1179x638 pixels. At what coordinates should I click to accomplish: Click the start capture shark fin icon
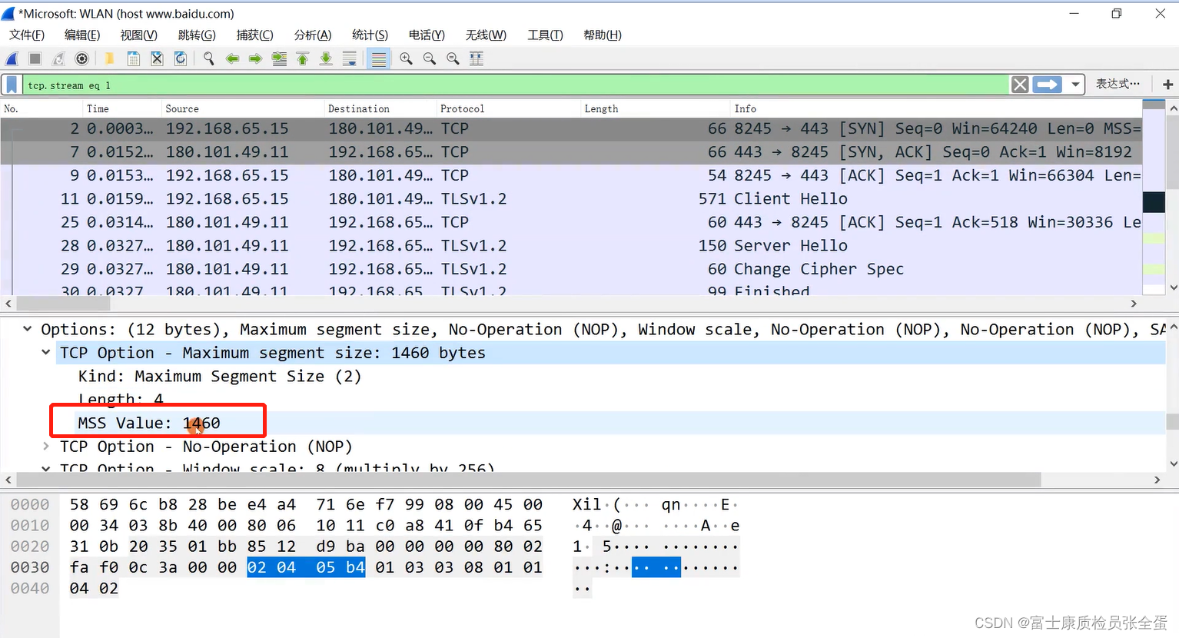[x=12, y=59]
